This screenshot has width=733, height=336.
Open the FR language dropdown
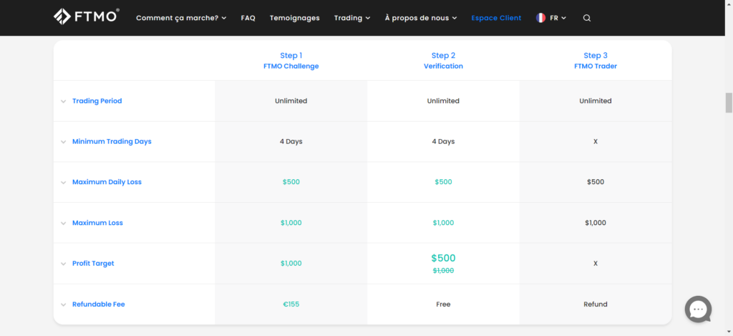[558, 18]
